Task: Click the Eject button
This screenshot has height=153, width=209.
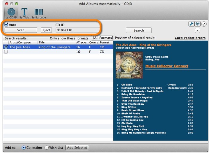Action: [46, 30]
